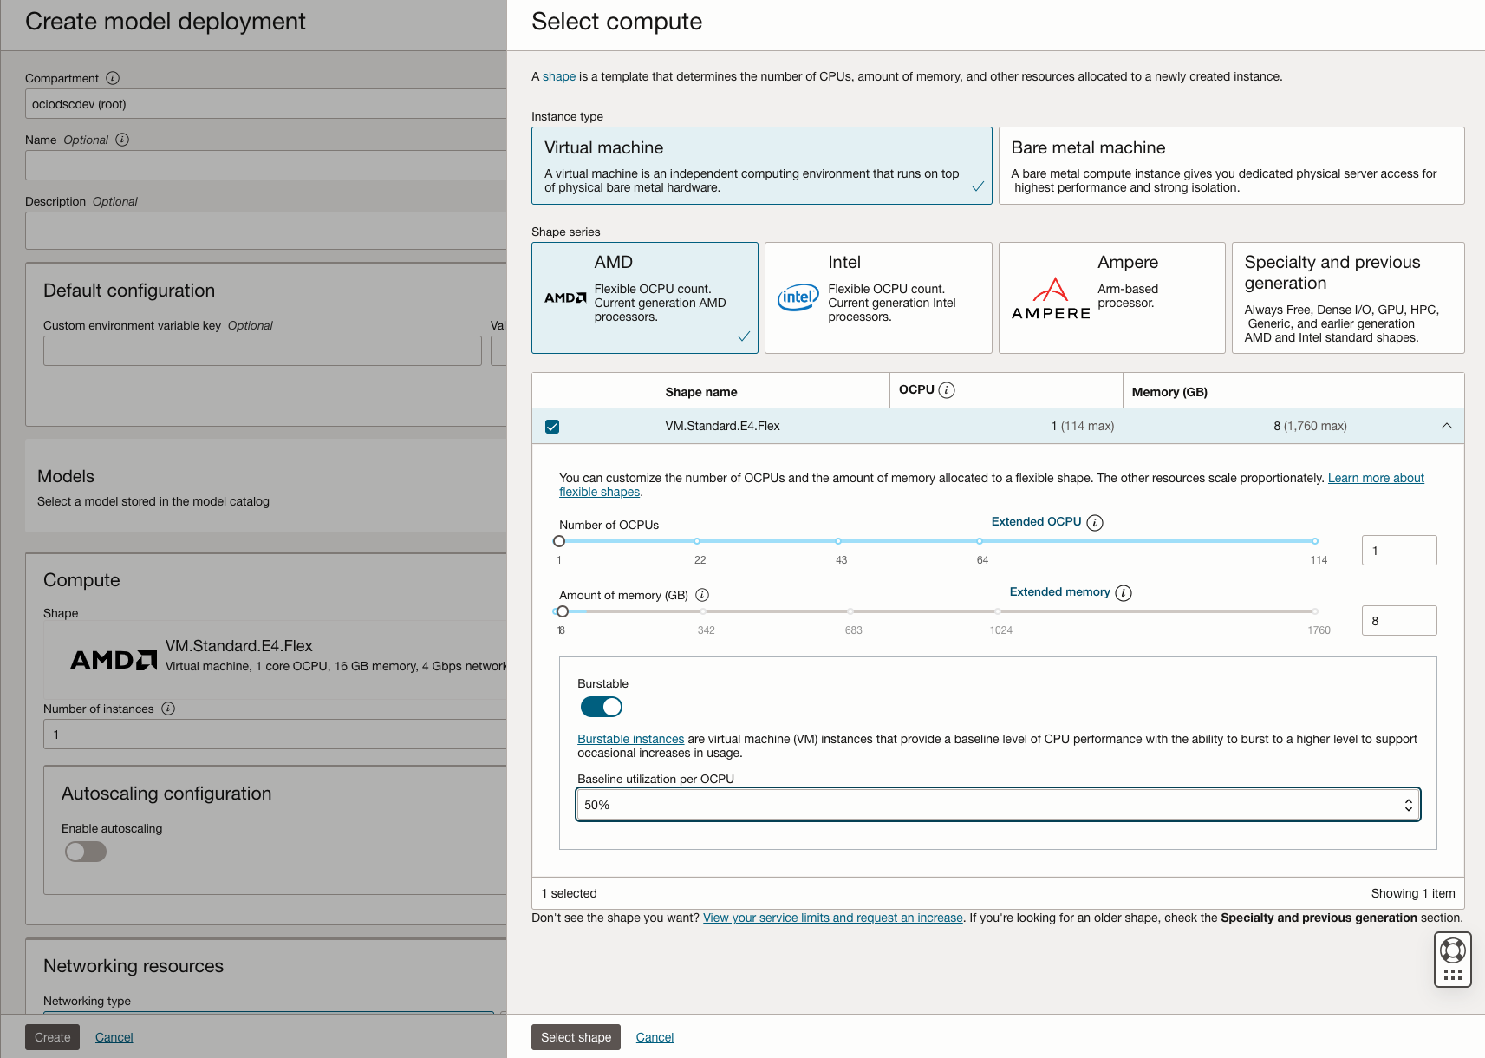This screenshot has width=1485, height=1058.
Task: Open the help lifebuoy widget icon
Action: tap(1452, 950)
